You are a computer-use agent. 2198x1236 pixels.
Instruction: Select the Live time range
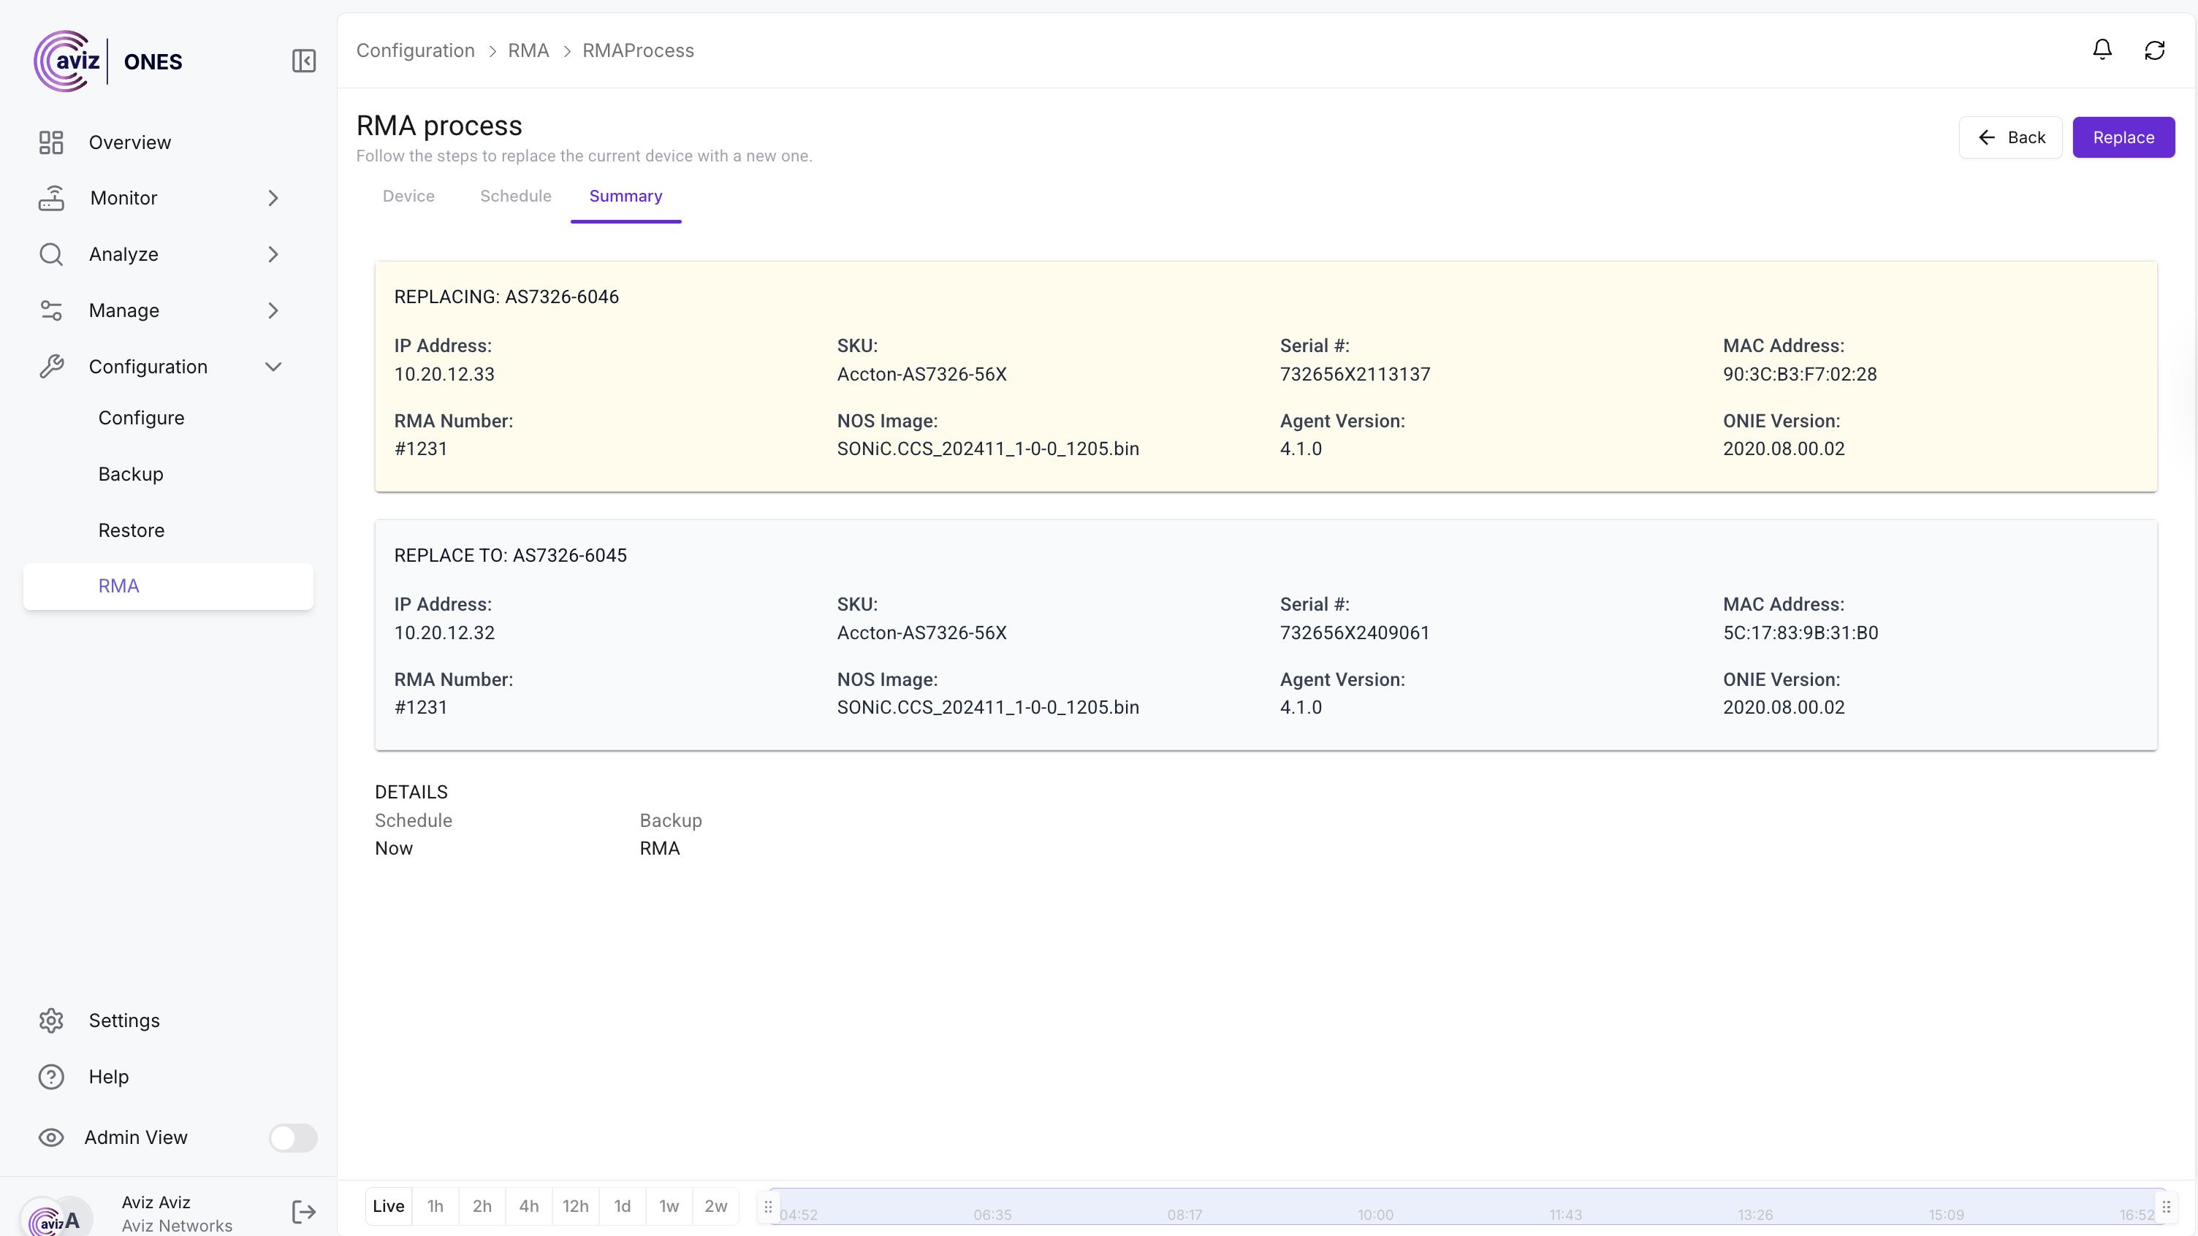(x=388, y=1206)
